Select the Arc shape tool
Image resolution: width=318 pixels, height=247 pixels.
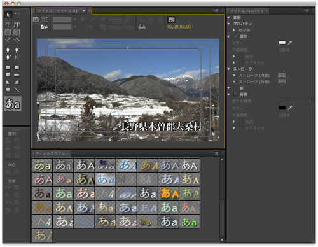click(17, 82)
